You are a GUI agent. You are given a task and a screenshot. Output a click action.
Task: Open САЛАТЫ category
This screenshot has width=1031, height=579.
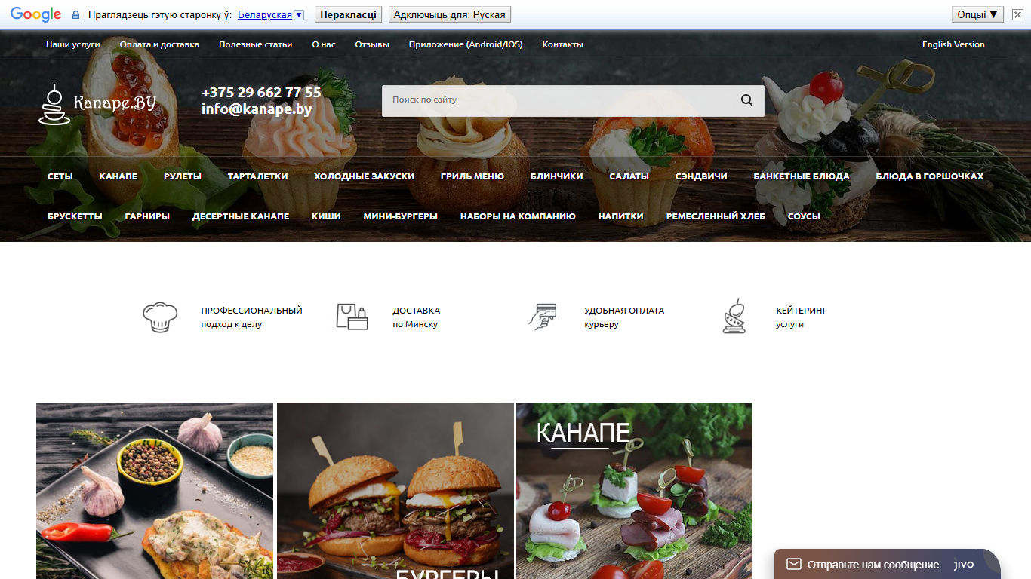click(629, 176)
